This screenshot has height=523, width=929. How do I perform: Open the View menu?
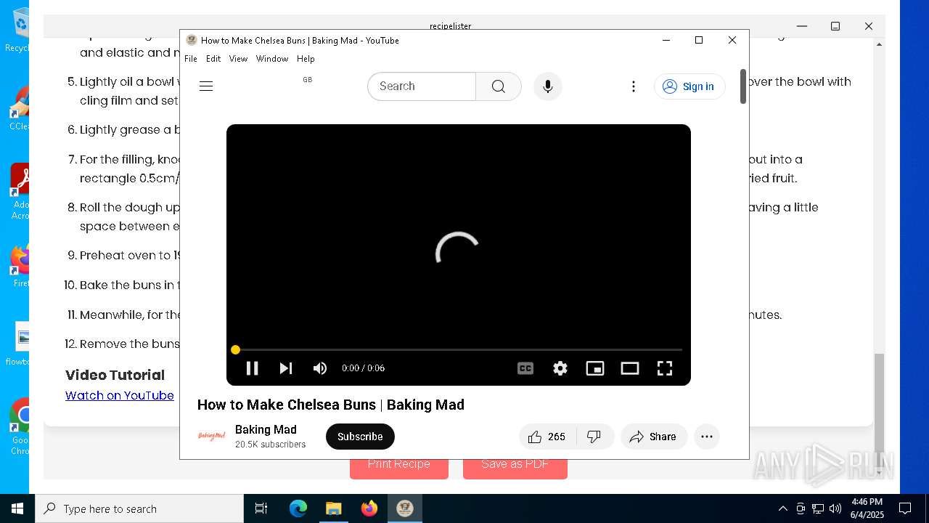click(238, 59)
